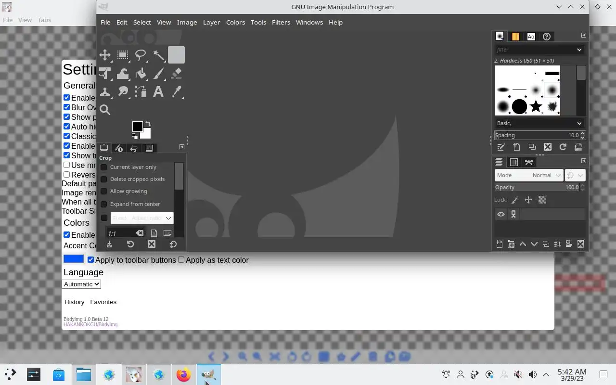Select the Smudge tool
The image size is (616, 385).
click(123, 91)
